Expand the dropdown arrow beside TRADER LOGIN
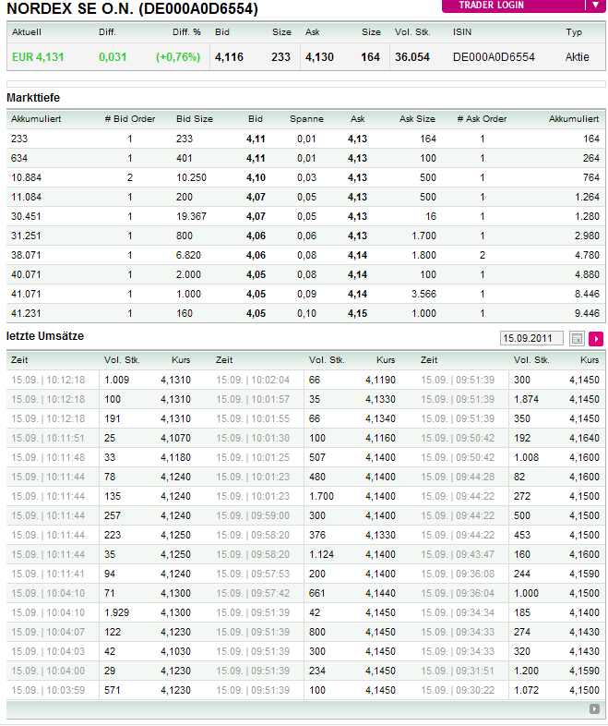 pos(595,6)
